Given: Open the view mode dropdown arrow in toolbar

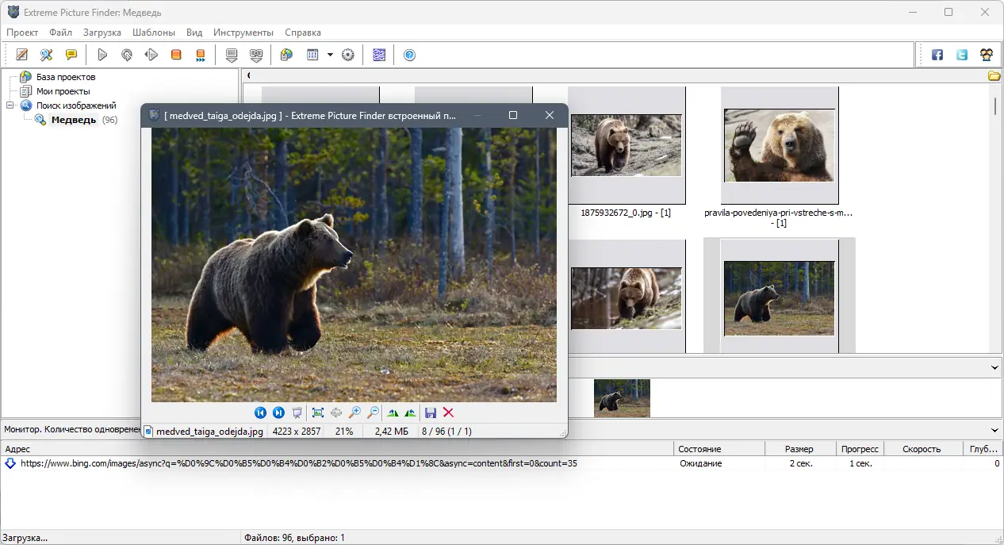Looking at the screenshot, I should point(330,55).
